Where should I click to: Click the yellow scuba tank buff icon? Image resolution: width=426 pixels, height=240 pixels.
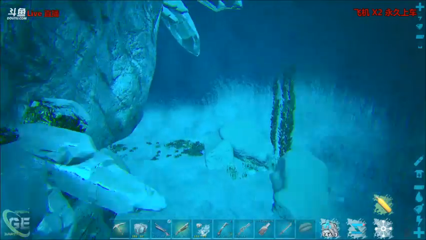tap(383, 205)
